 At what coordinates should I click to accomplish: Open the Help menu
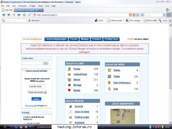click(x=53, y=6)
